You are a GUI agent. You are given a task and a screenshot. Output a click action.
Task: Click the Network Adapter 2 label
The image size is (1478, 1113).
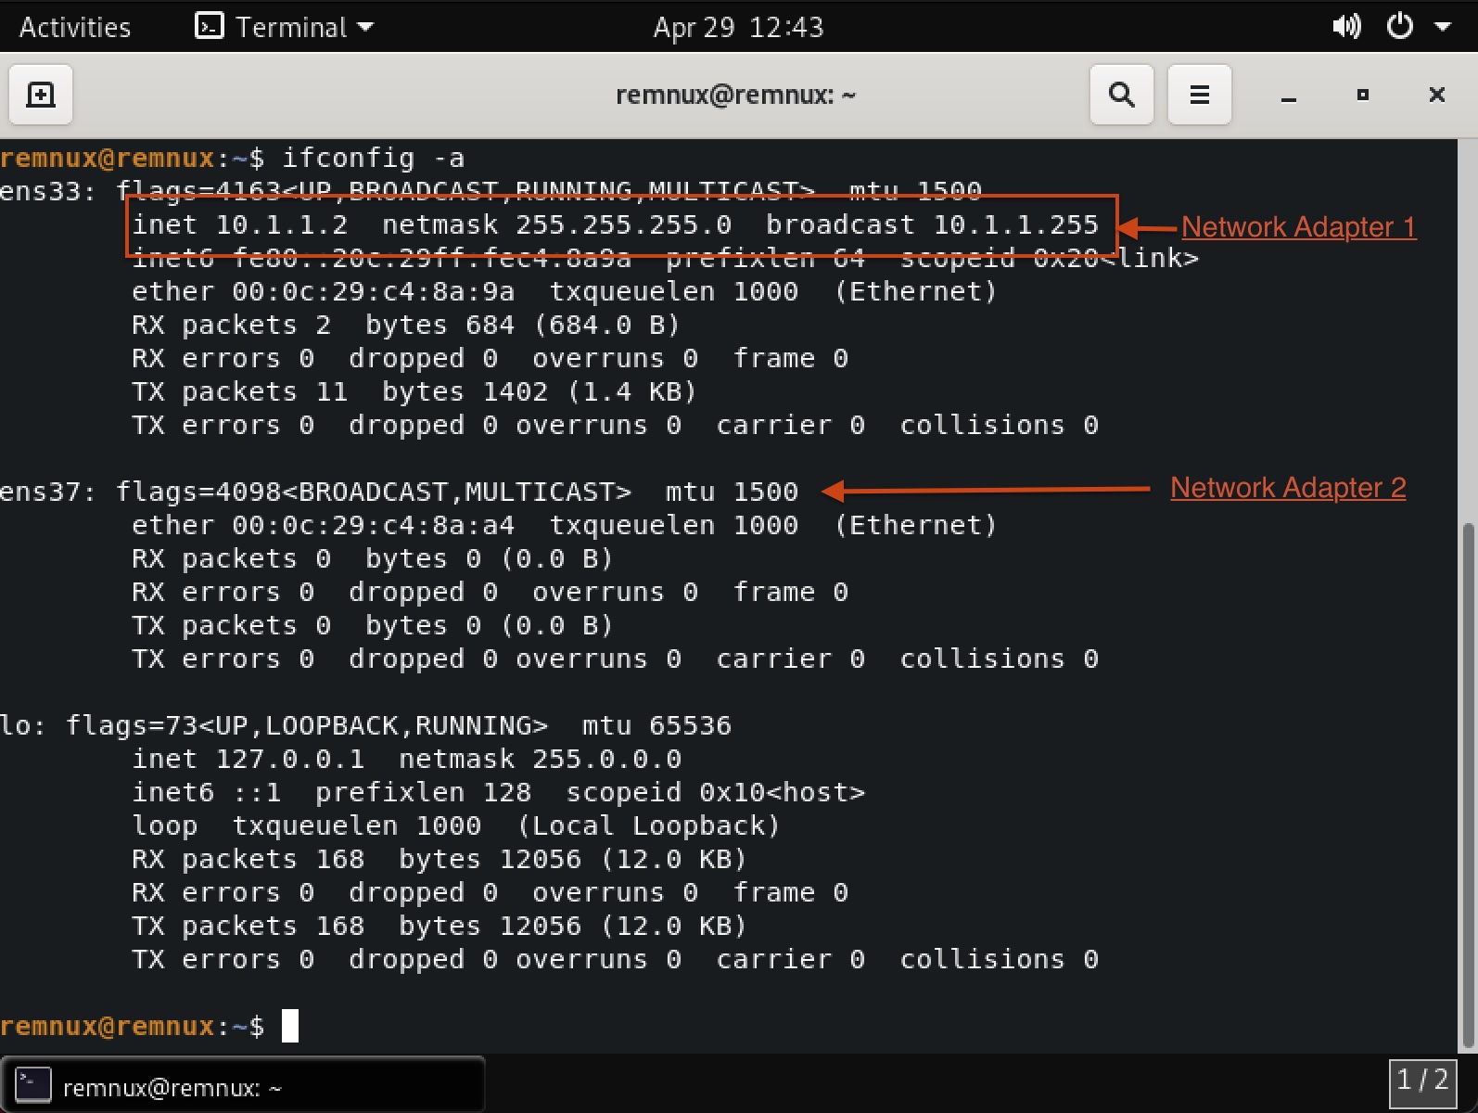(x=1287, y=488)
